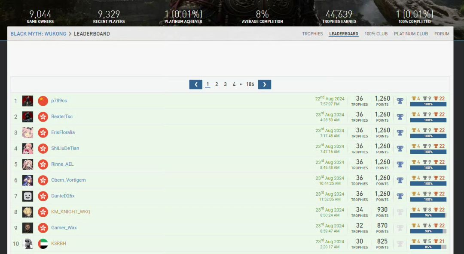The height and width of the screenshot is (254, 464).
Task: Click the 85% progress bar for K3RBH
Action: tap(428, 247)
